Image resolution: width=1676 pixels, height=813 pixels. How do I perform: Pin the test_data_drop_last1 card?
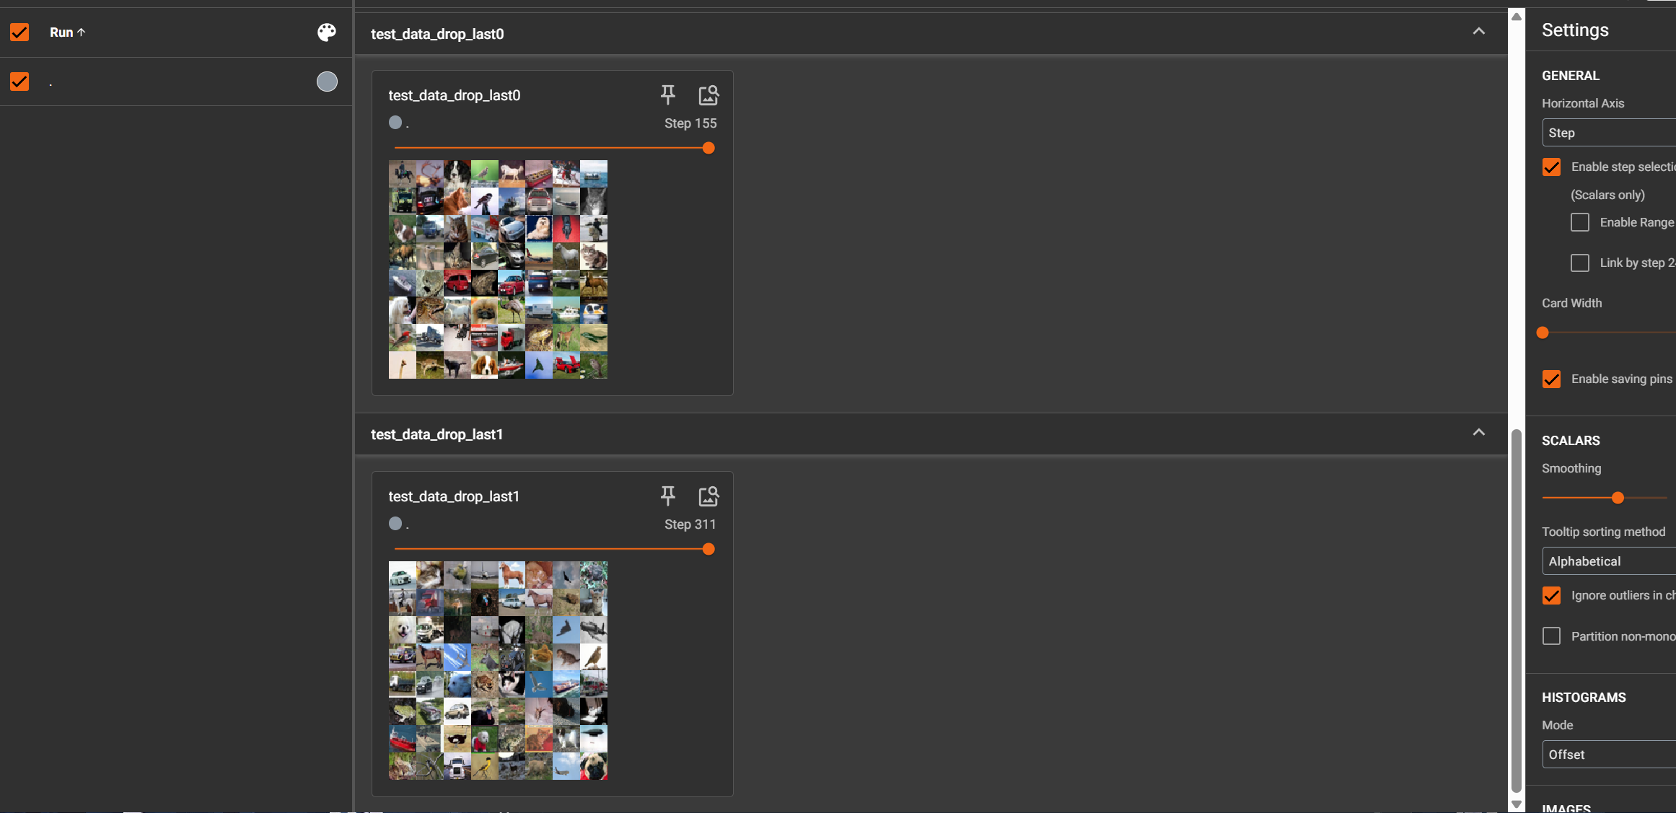[x=668, y=496]
